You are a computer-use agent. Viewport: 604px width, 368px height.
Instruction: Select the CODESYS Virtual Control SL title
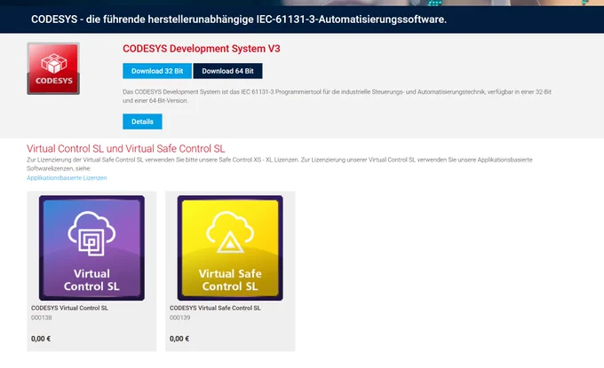(69, 308)
